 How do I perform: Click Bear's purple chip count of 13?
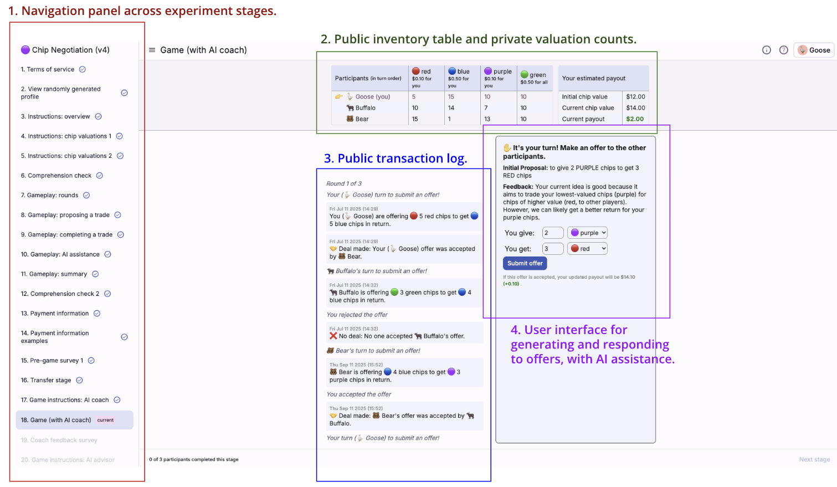click(x=487, y=119)
